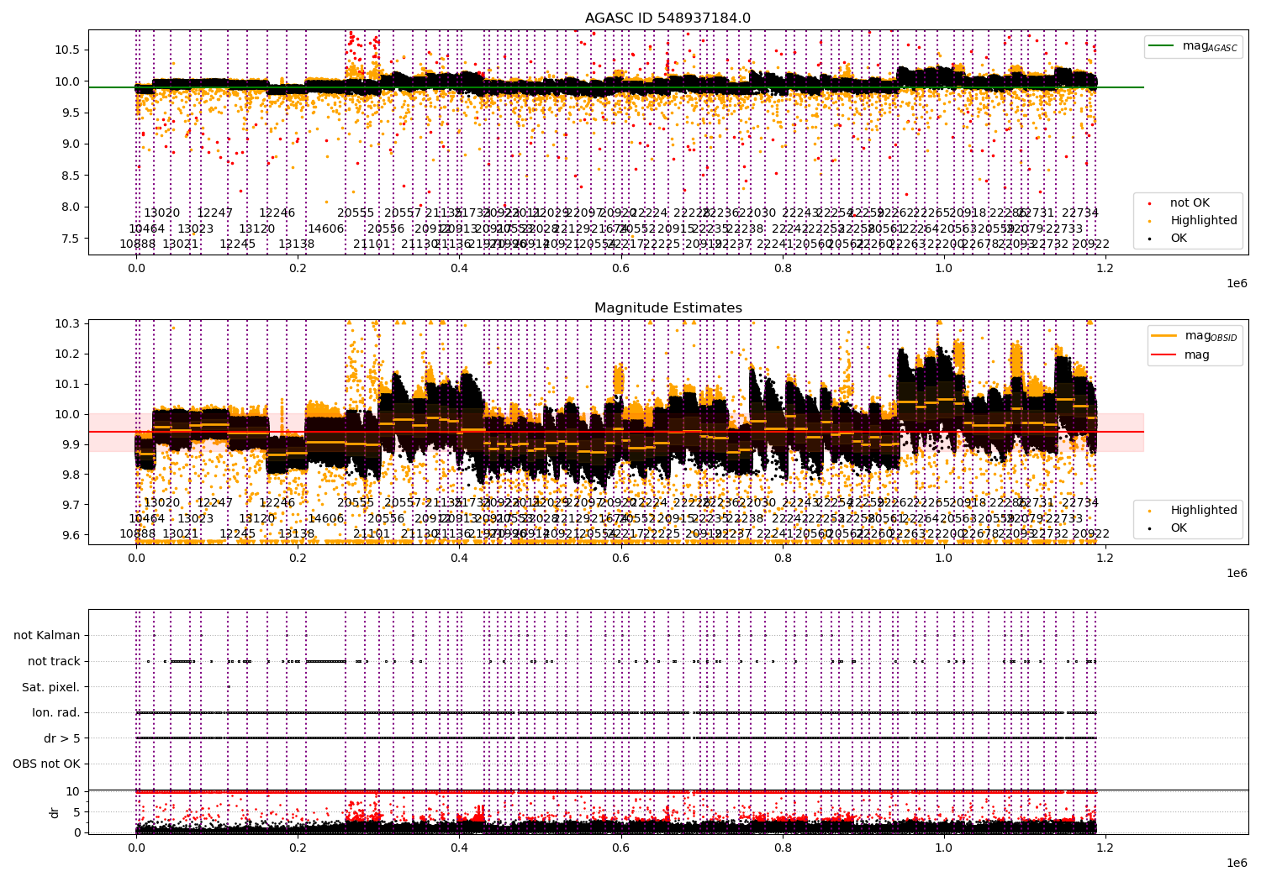The height and width of the screenshot is (882, 1261).
Task: Click orange mag OBSID legend line
Action: [1164, 336]
